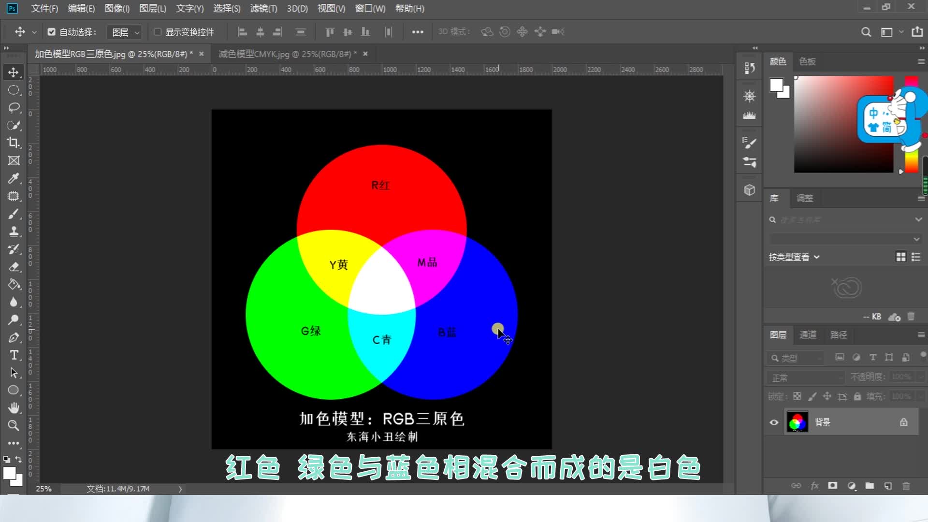Select the Lasso tool
The image size is (928, 522).
coord(14,107)
